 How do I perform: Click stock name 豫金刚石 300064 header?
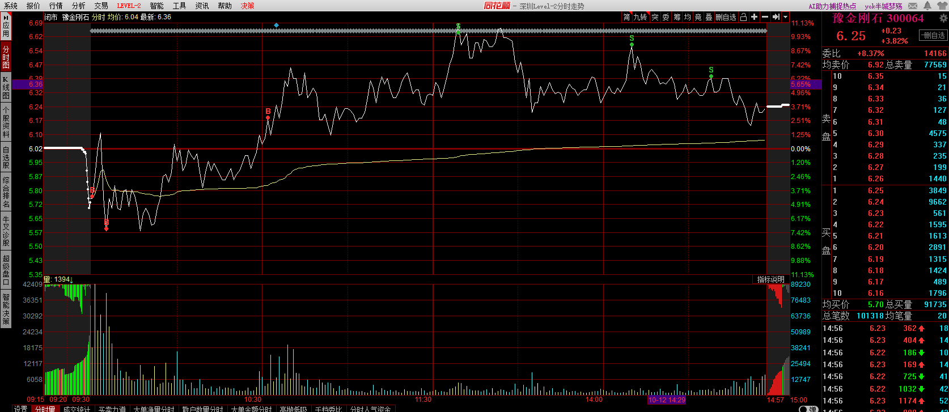coord(878,18)
